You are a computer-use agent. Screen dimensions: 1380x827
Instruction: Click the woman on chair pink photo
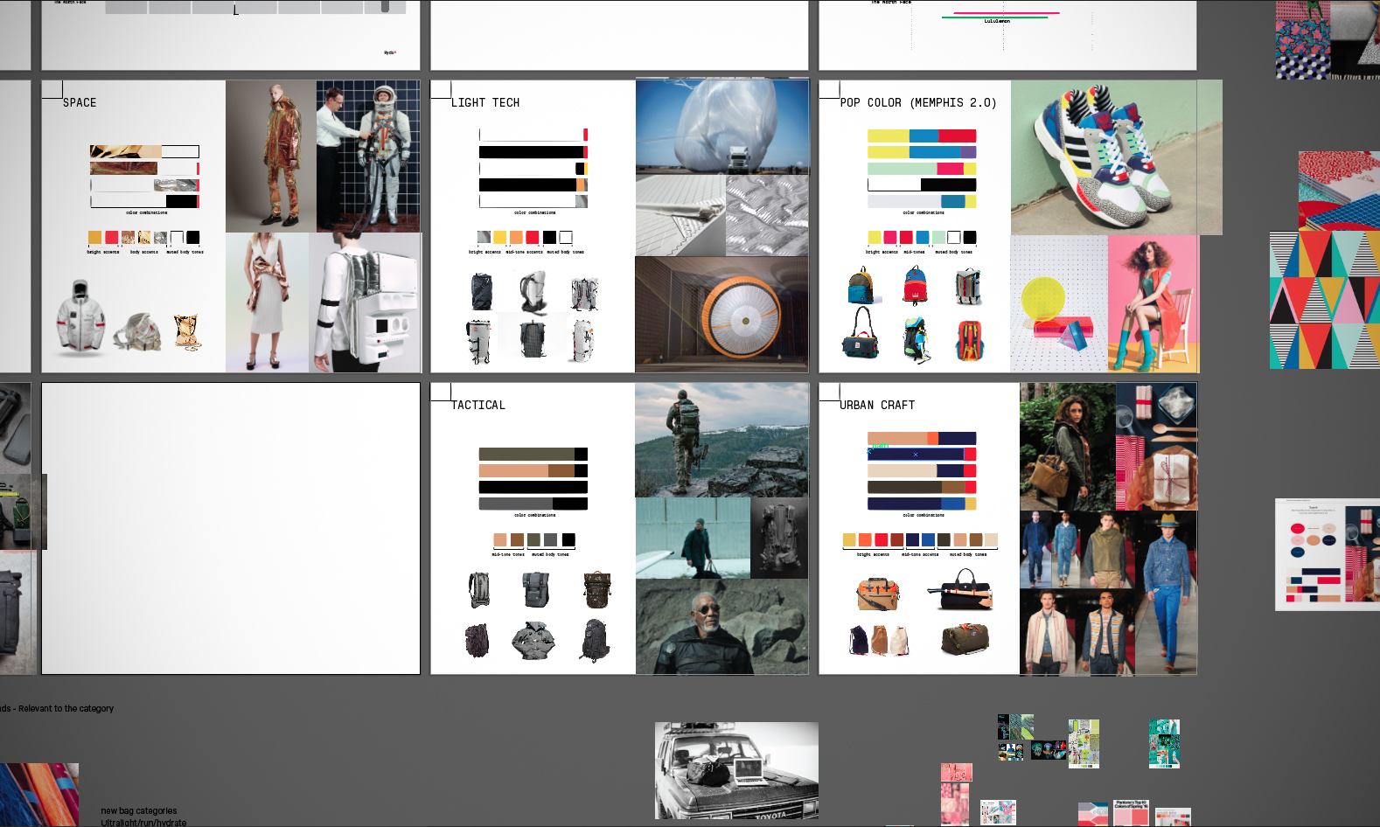(1153, 304)
